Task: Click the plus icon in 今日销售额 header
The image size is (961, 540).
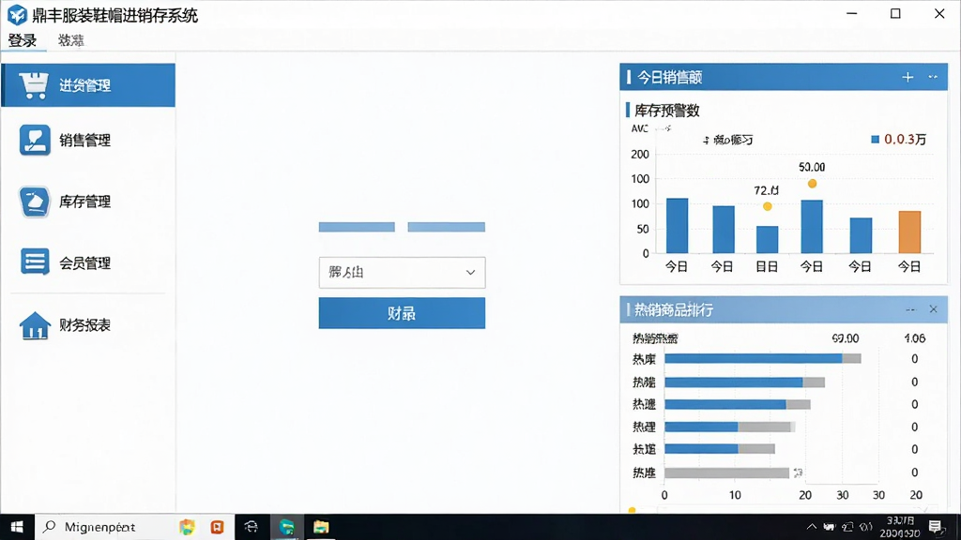Action: (x=908, y=77)
